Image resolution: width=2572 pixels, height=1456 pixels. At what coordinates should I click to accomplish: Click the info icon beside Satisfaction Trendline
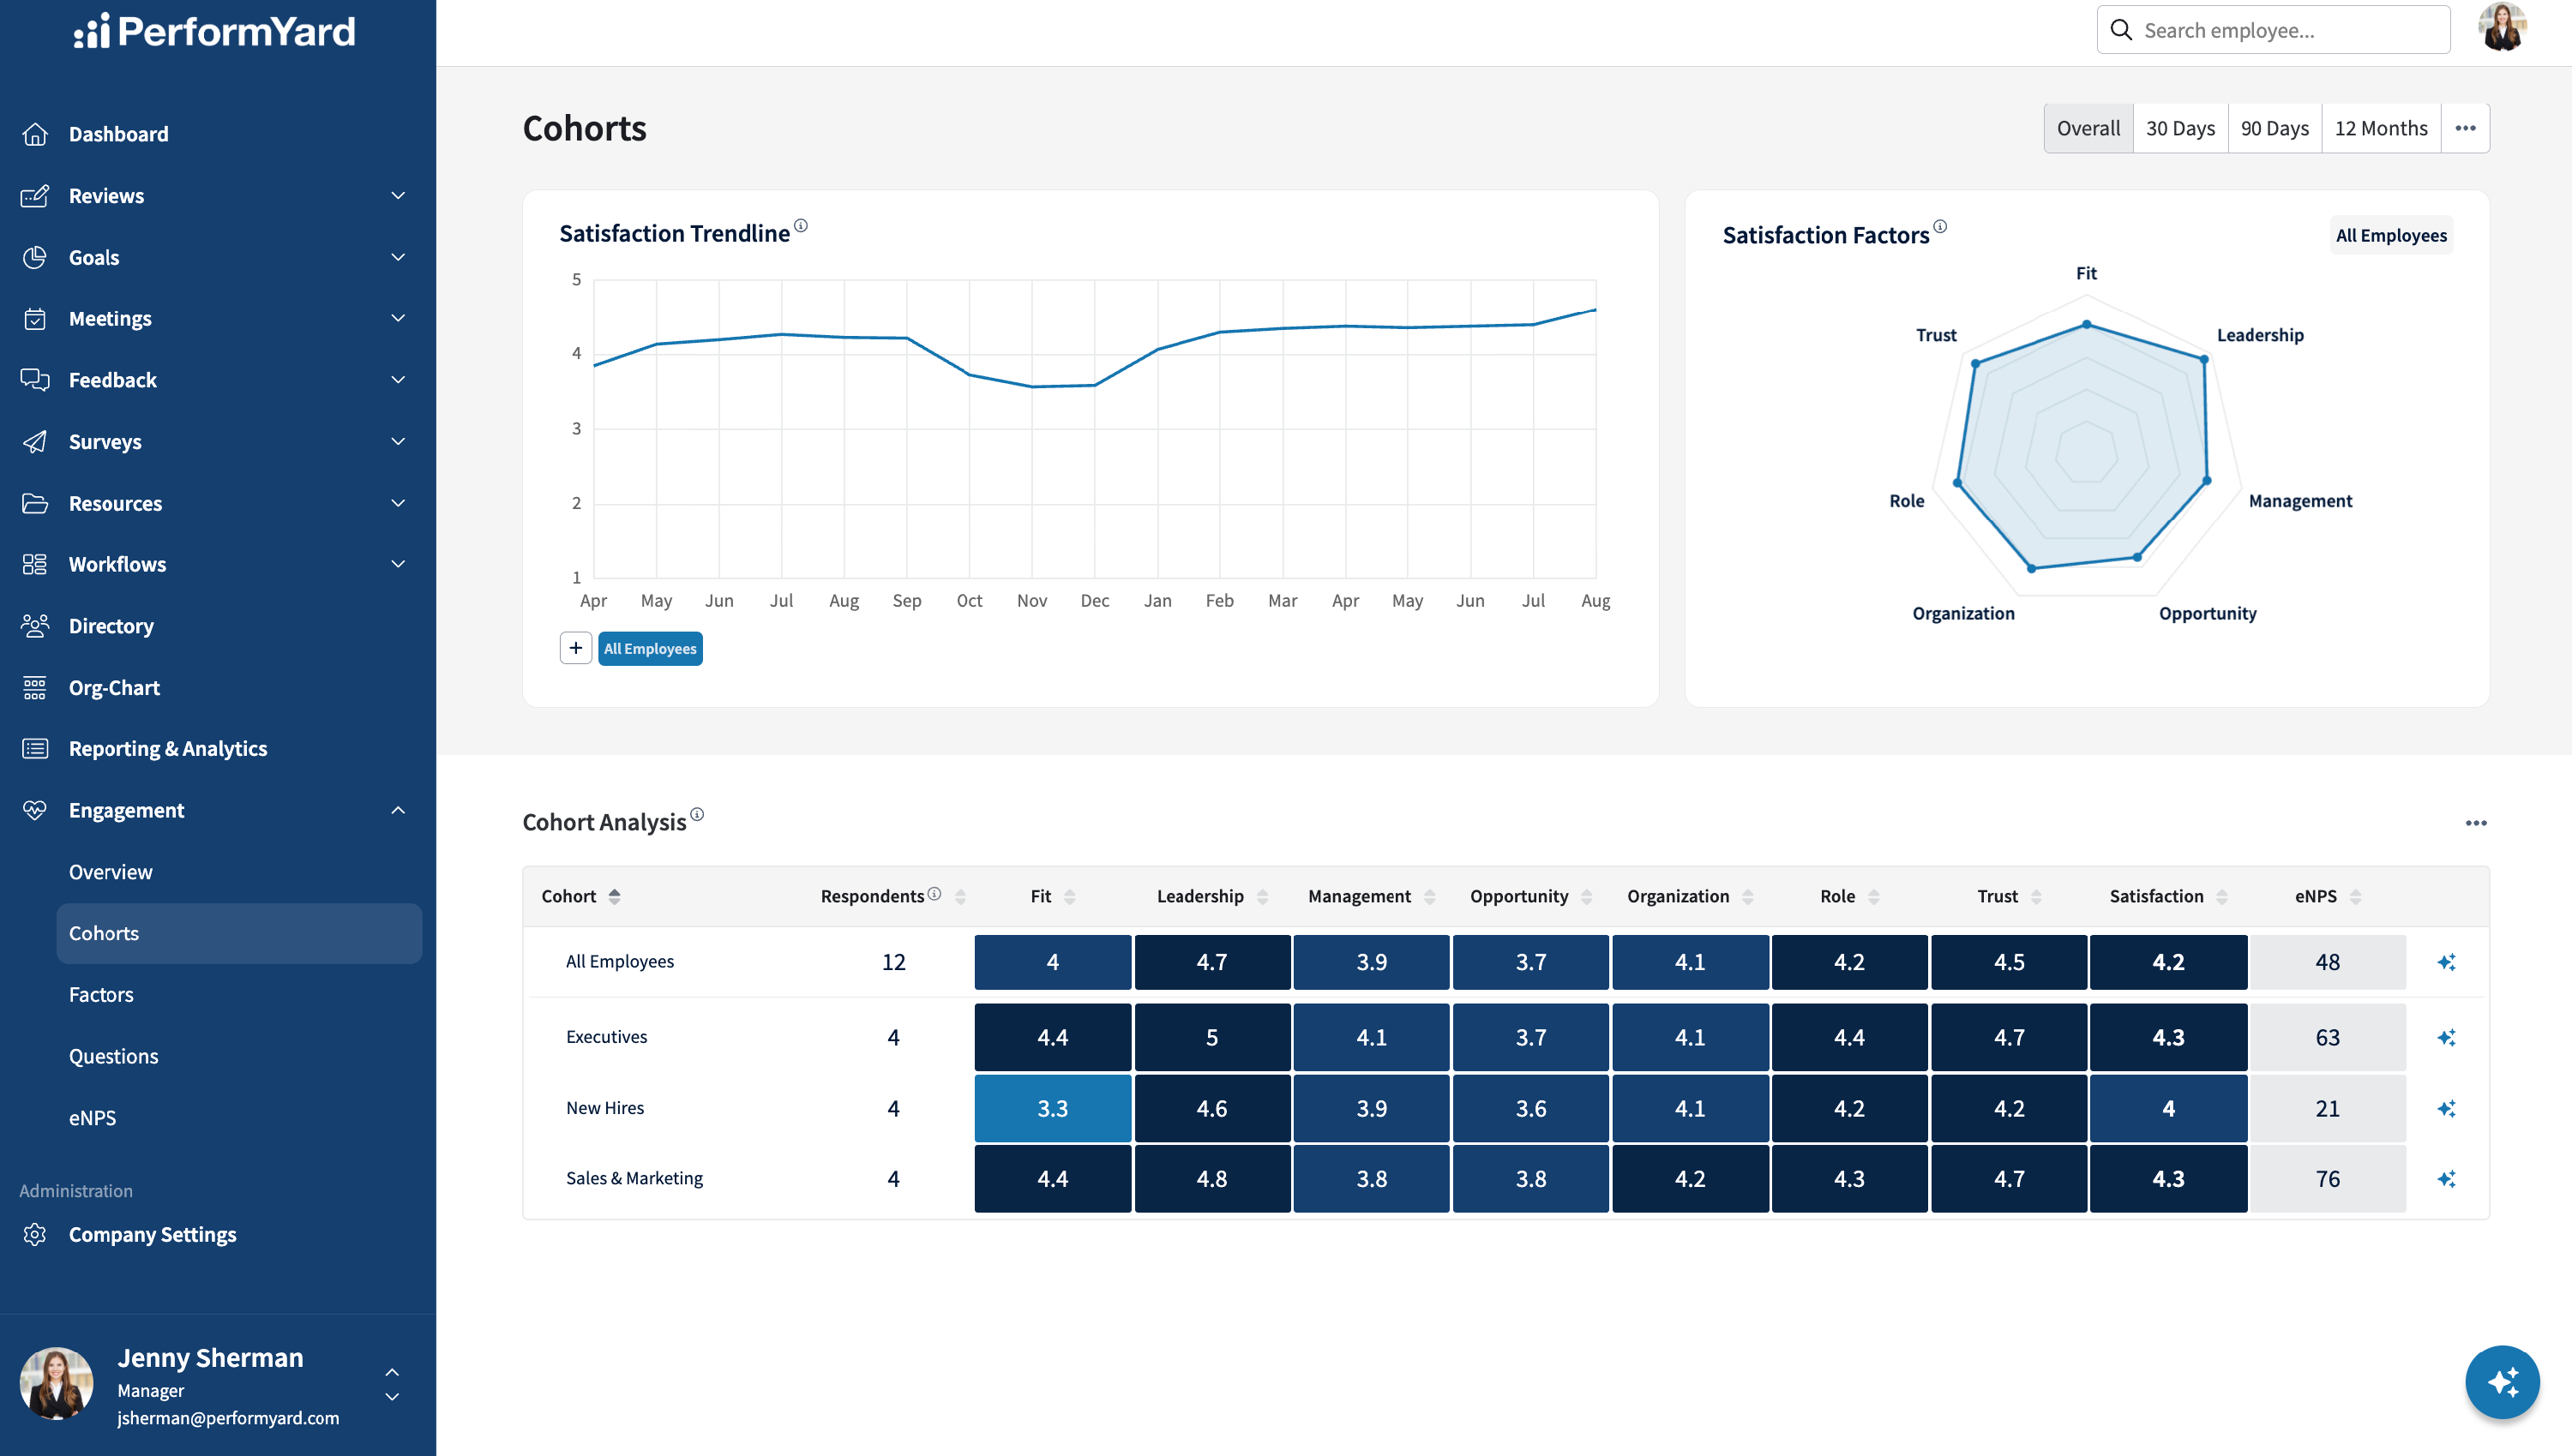click(x=800, y=226)
